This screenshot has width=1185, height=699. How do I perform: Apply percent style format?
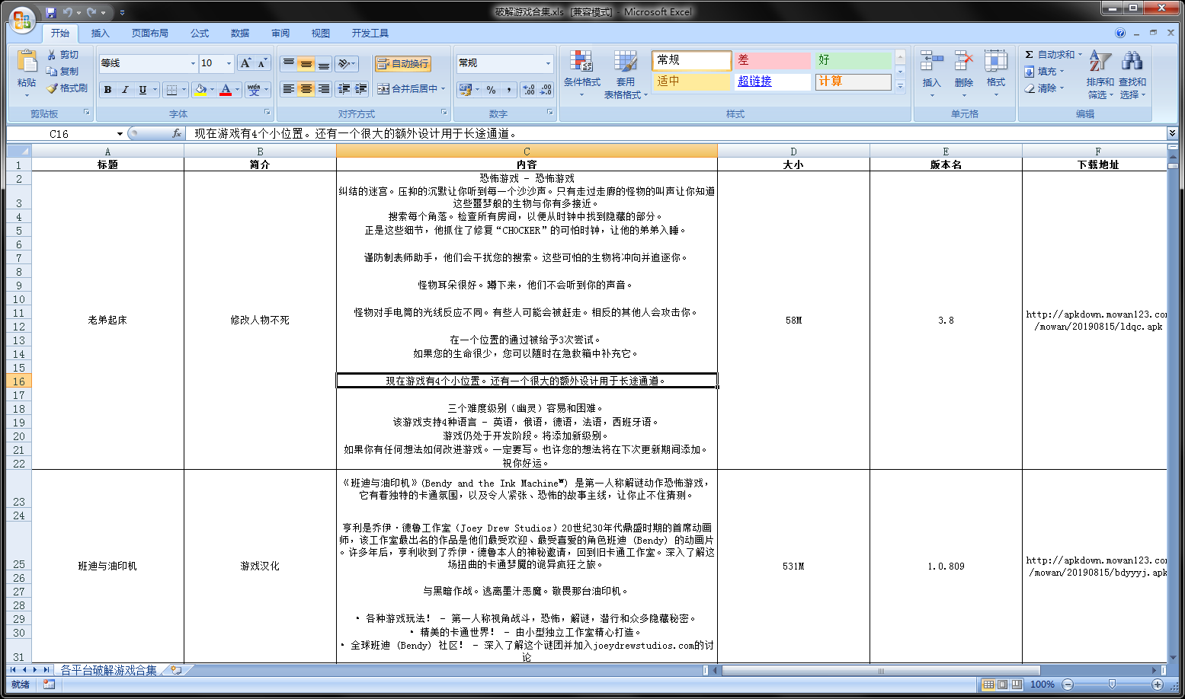[491, 90]
